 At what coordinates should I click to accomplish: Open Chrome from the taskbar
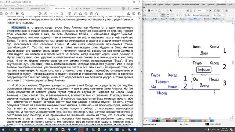[39, 129]
